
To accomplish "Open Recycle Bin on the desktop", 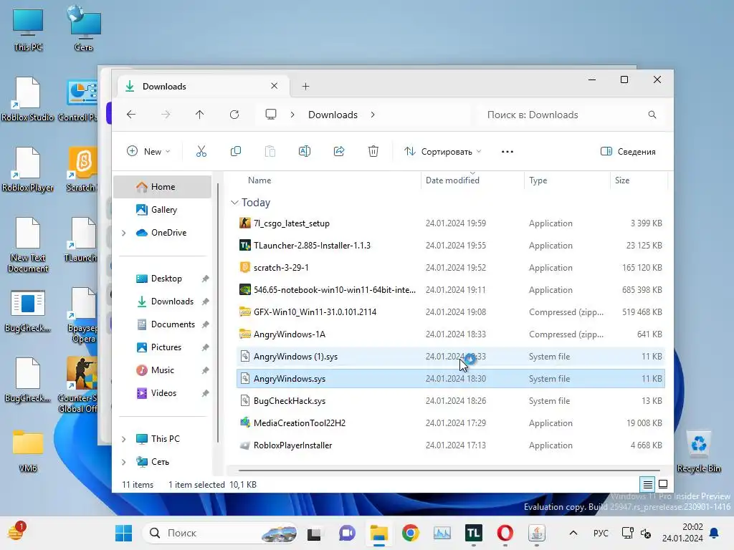I will 698,451.
